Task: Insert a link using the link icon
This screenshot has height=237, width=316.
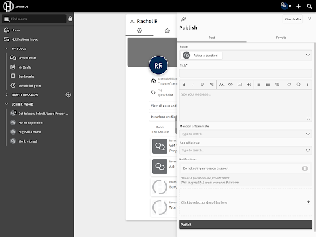Action: coord(230,85)
